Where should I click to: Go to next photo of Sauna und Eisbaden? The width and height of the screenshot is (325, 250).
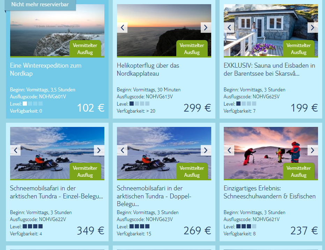tap(312, 28)
